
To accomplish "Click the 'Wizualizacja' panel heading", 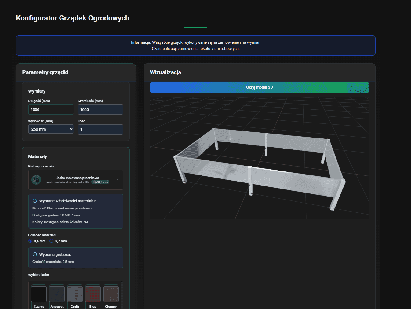I will coord(165,72).
